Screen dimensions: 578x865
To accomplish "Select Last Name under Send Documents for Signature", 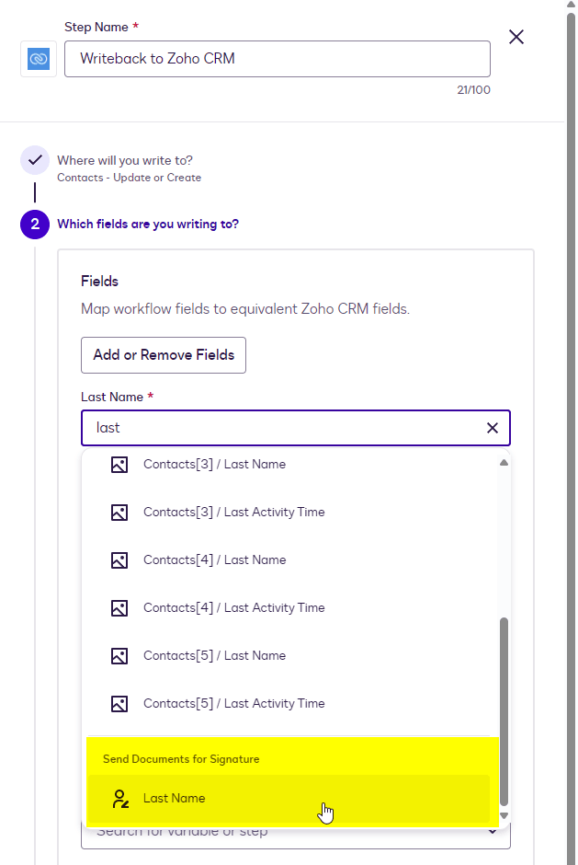I will click(x=175, y=799).
